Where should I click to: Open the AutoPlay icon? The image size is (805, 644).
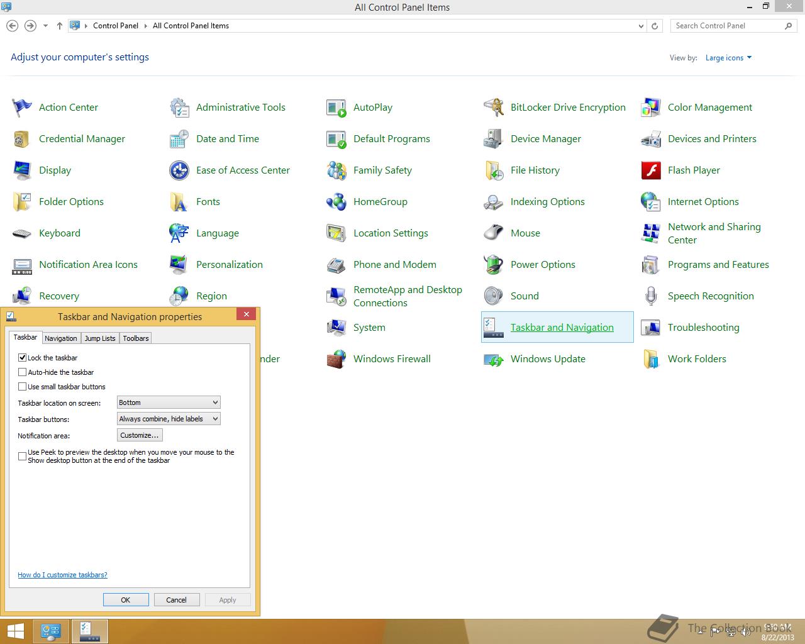point(336,108)
